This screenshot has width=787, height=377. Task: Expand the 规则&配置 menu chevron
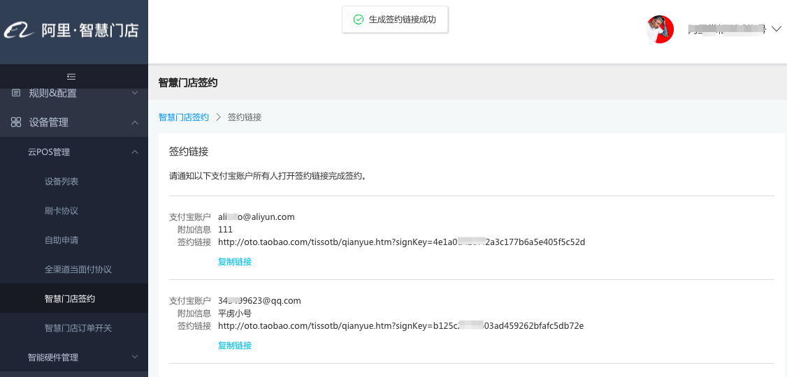[134, 93]
